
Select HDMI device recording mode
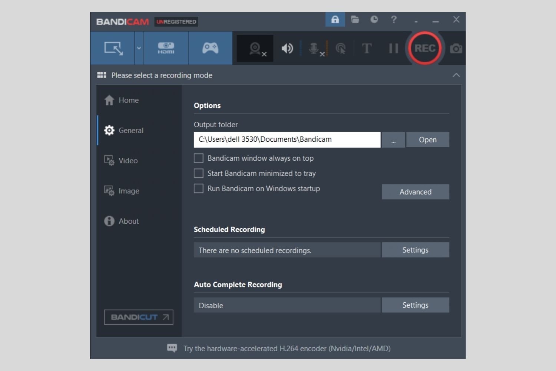[x=166, y=48]
